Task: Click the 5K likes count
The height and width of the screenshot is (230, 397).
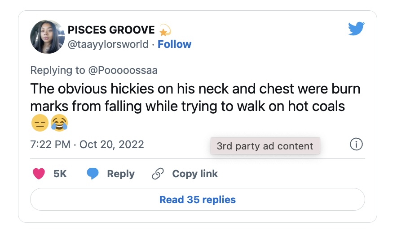Action: (x=60, y=174)
